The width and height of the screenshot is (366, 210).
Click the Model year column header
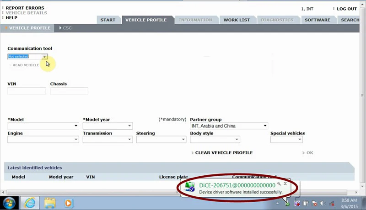[61, 177]
